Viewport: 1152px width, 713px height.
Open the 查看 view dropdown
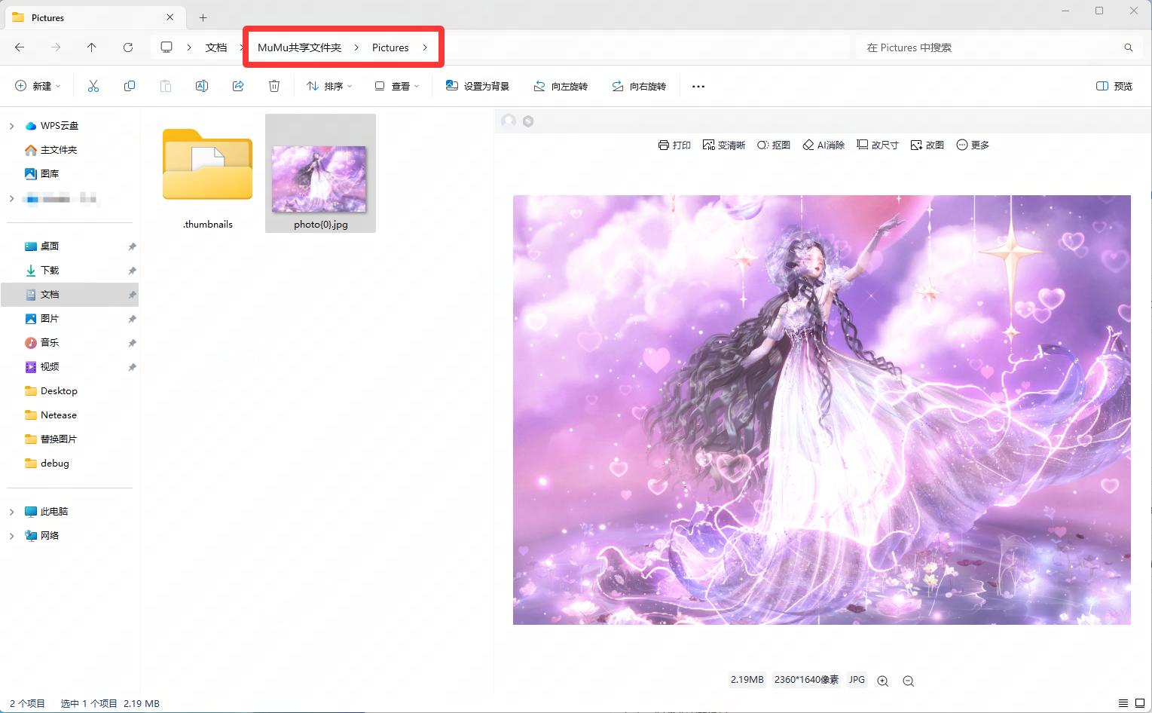[x=397, y=87]
